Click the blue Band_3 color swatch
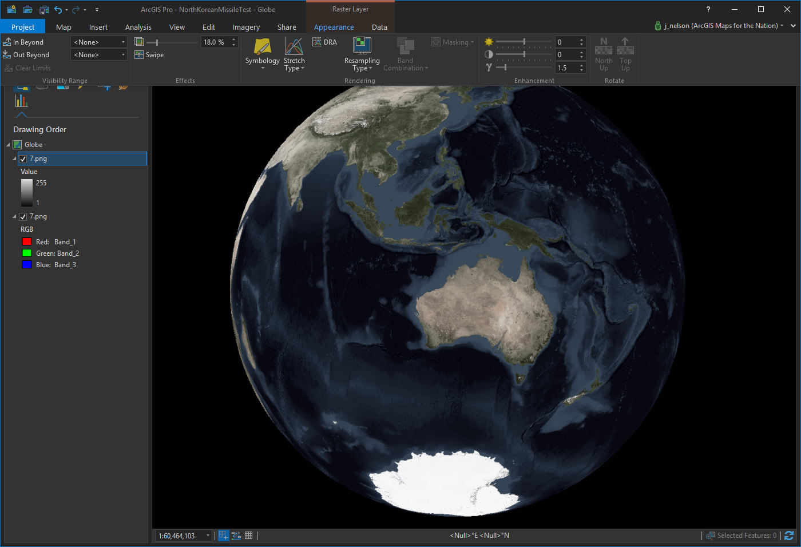This screenshot has height=547, width=801. pos(27,264)
